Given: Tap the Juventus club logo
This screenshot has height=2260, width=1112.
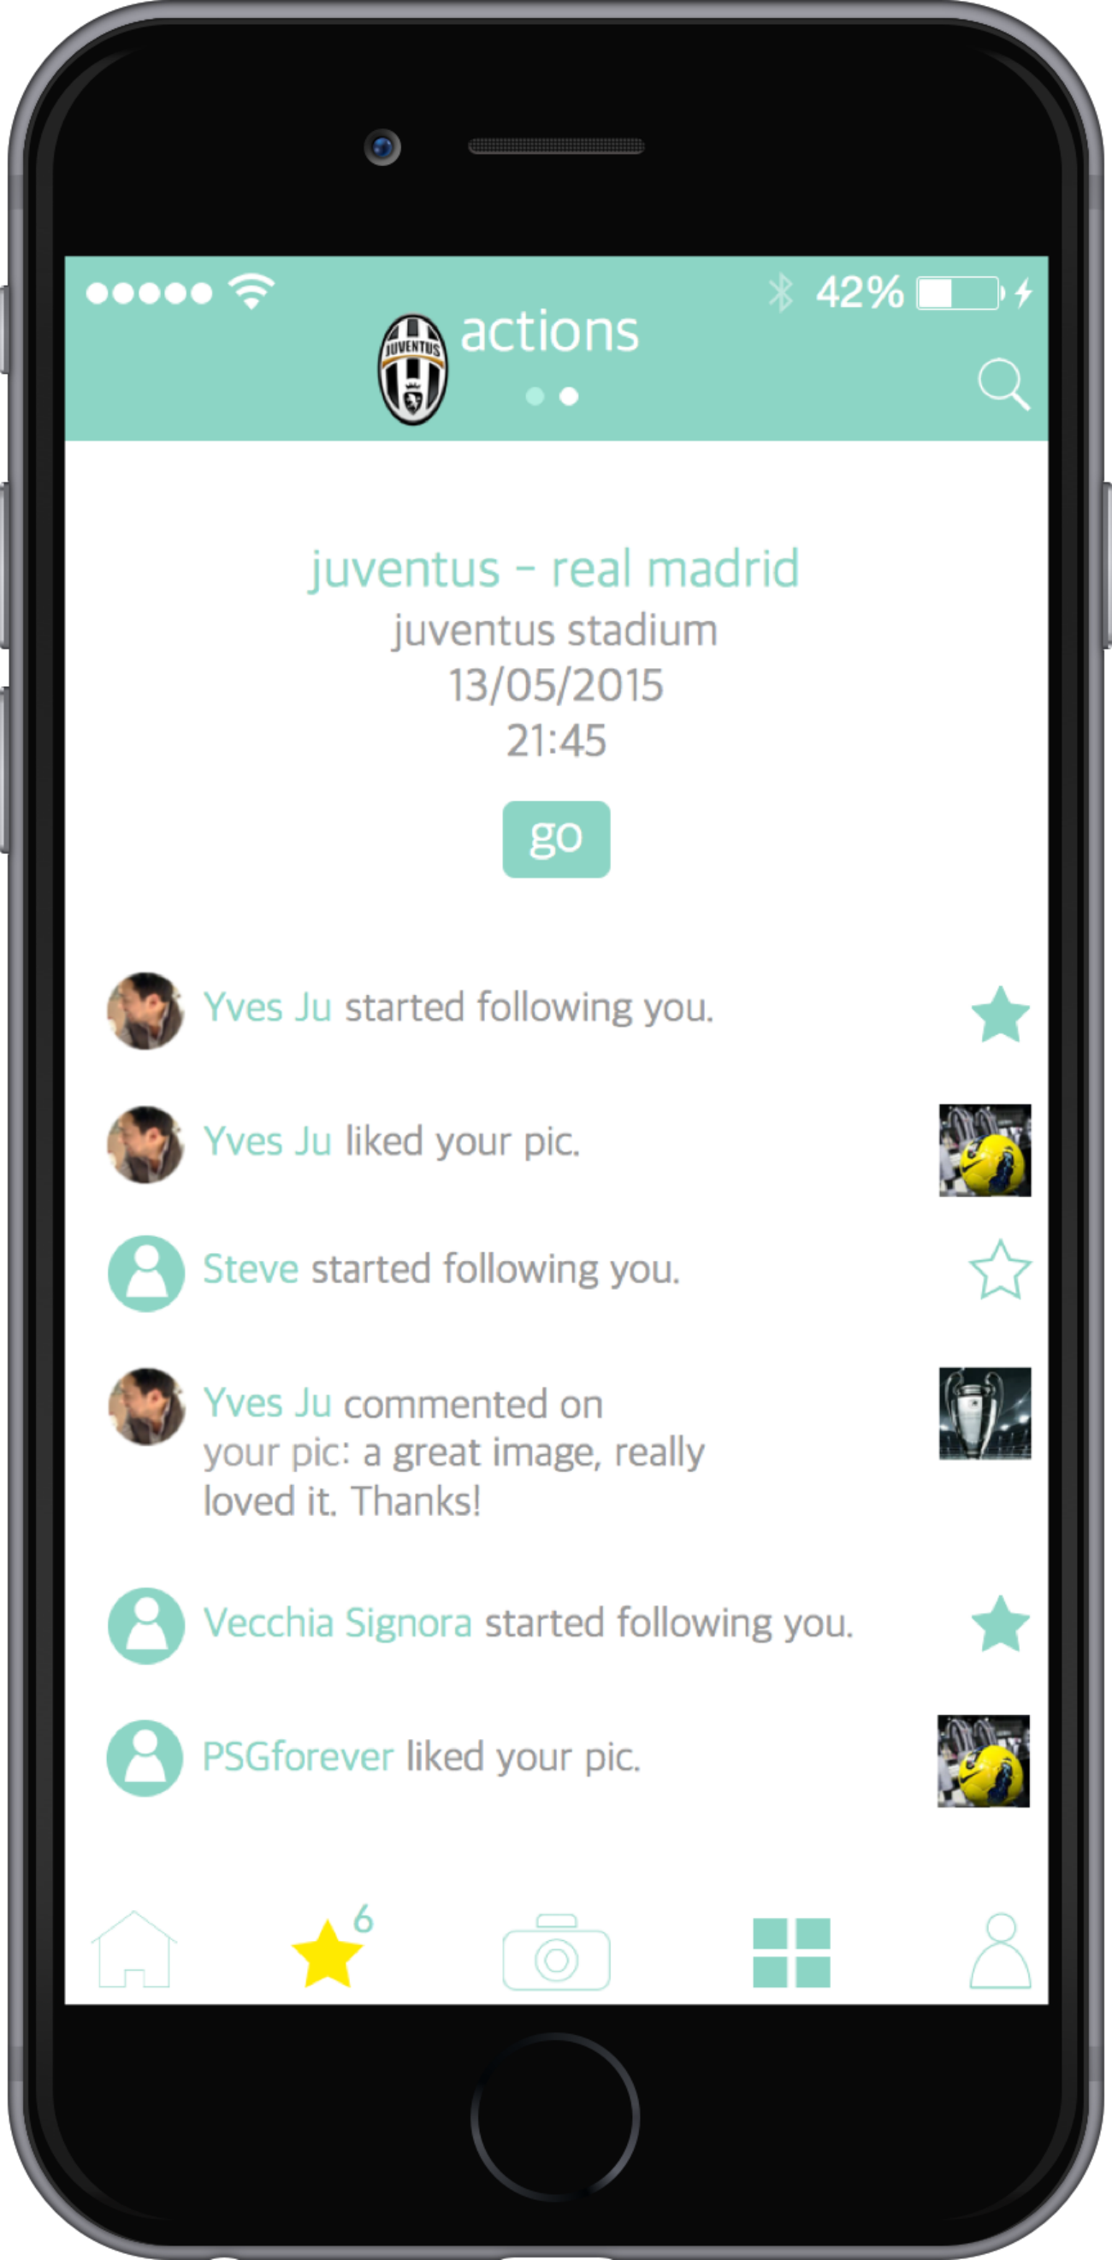Looking at the screenshot, I should click(412, 370).
